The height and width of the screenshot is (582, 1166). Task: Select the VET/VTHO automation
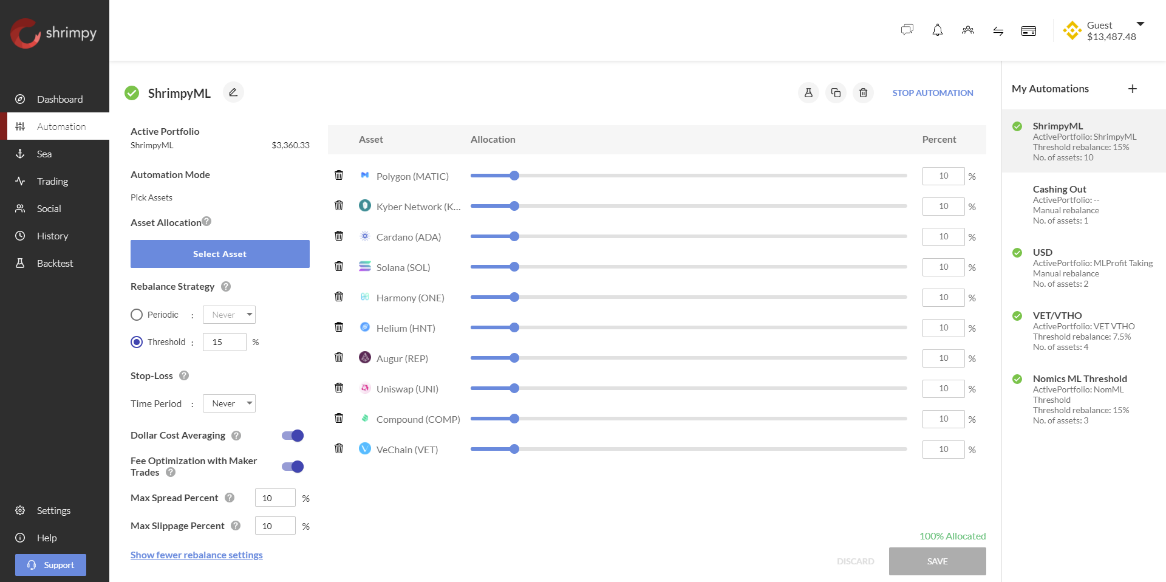tap(1084, 331)
